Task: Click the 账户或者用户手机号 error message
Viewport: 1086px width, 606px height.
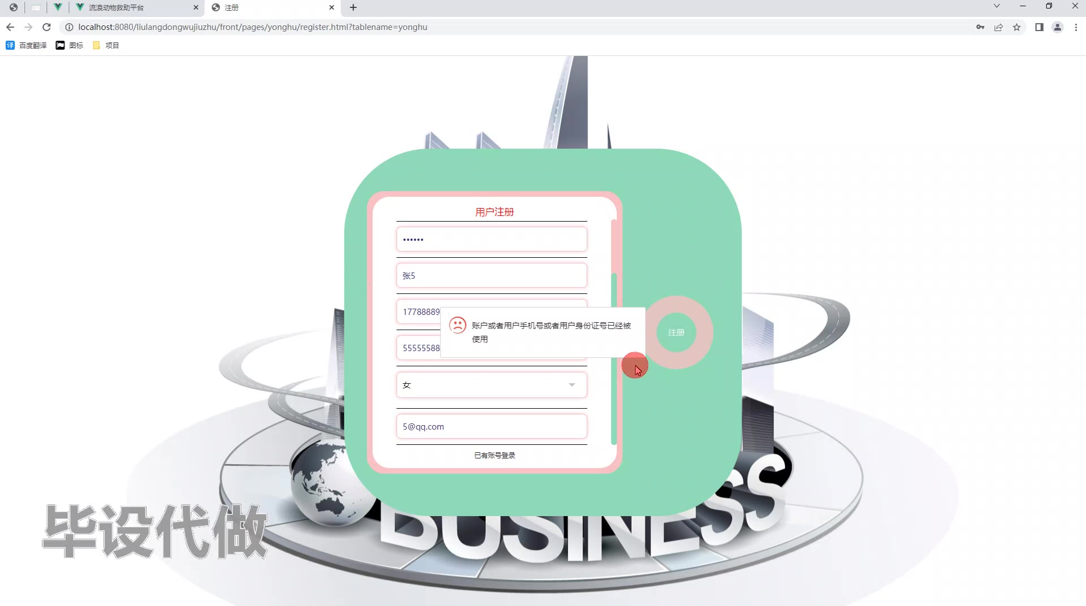Action: coord(551,332)
